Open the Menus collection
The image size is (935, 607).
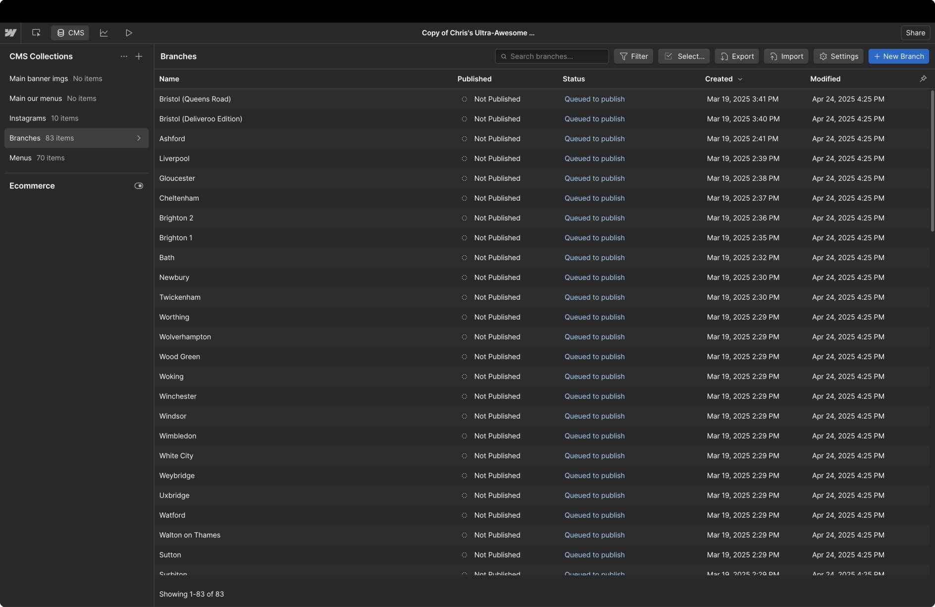(x=76, y=158)
